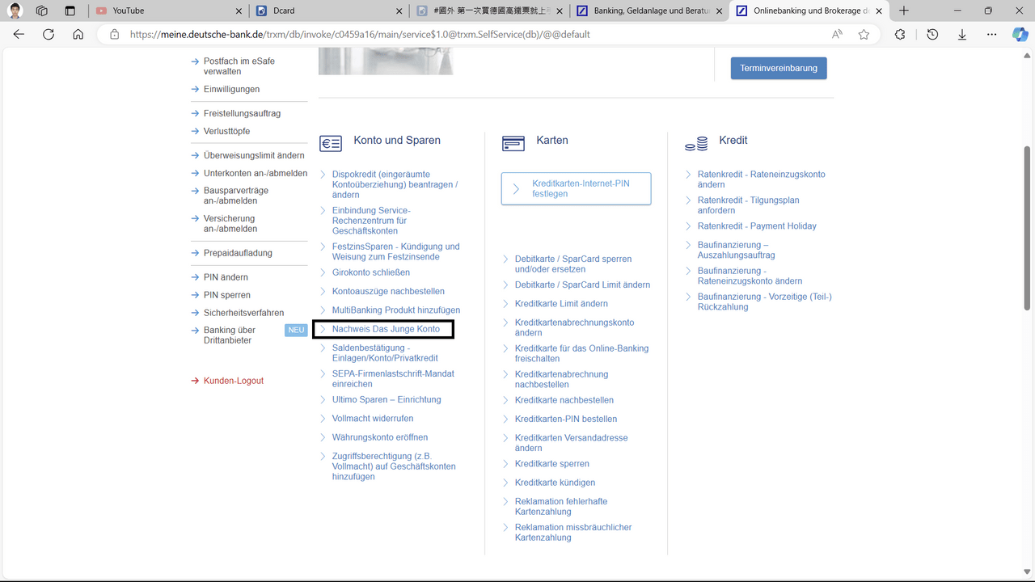
Task: Activate the Read aloud icon
Action: 837,35
